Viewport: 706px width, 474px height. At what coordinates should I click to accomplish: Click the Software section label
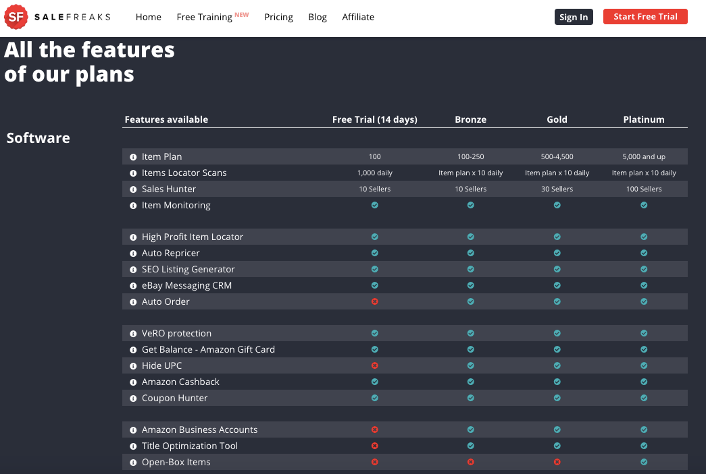39,138
